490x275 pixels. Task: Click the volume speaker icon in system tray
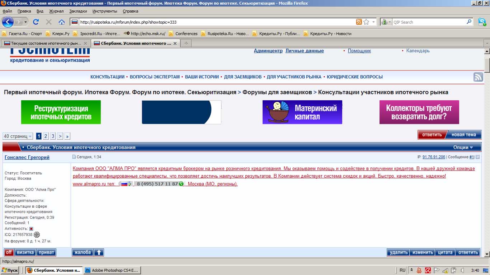point(462,270)
